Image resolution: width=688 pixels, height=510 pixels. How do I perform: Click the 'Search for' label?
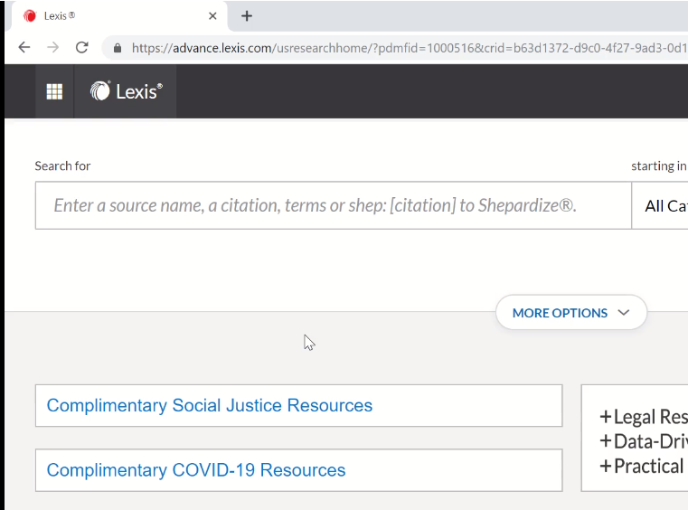[62, 165]
